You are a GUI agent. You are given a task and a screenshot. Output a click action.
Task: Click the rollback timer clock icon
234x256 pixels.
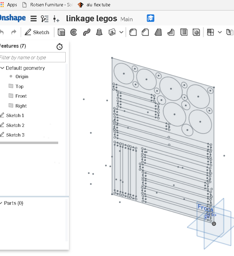[60, 46]
